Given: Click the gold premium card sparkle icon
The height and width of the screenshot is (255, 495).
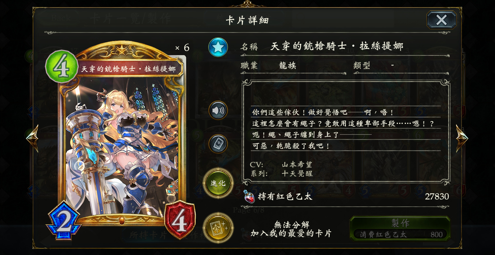Looking at the screenshot, I should [x=218, y=228].
